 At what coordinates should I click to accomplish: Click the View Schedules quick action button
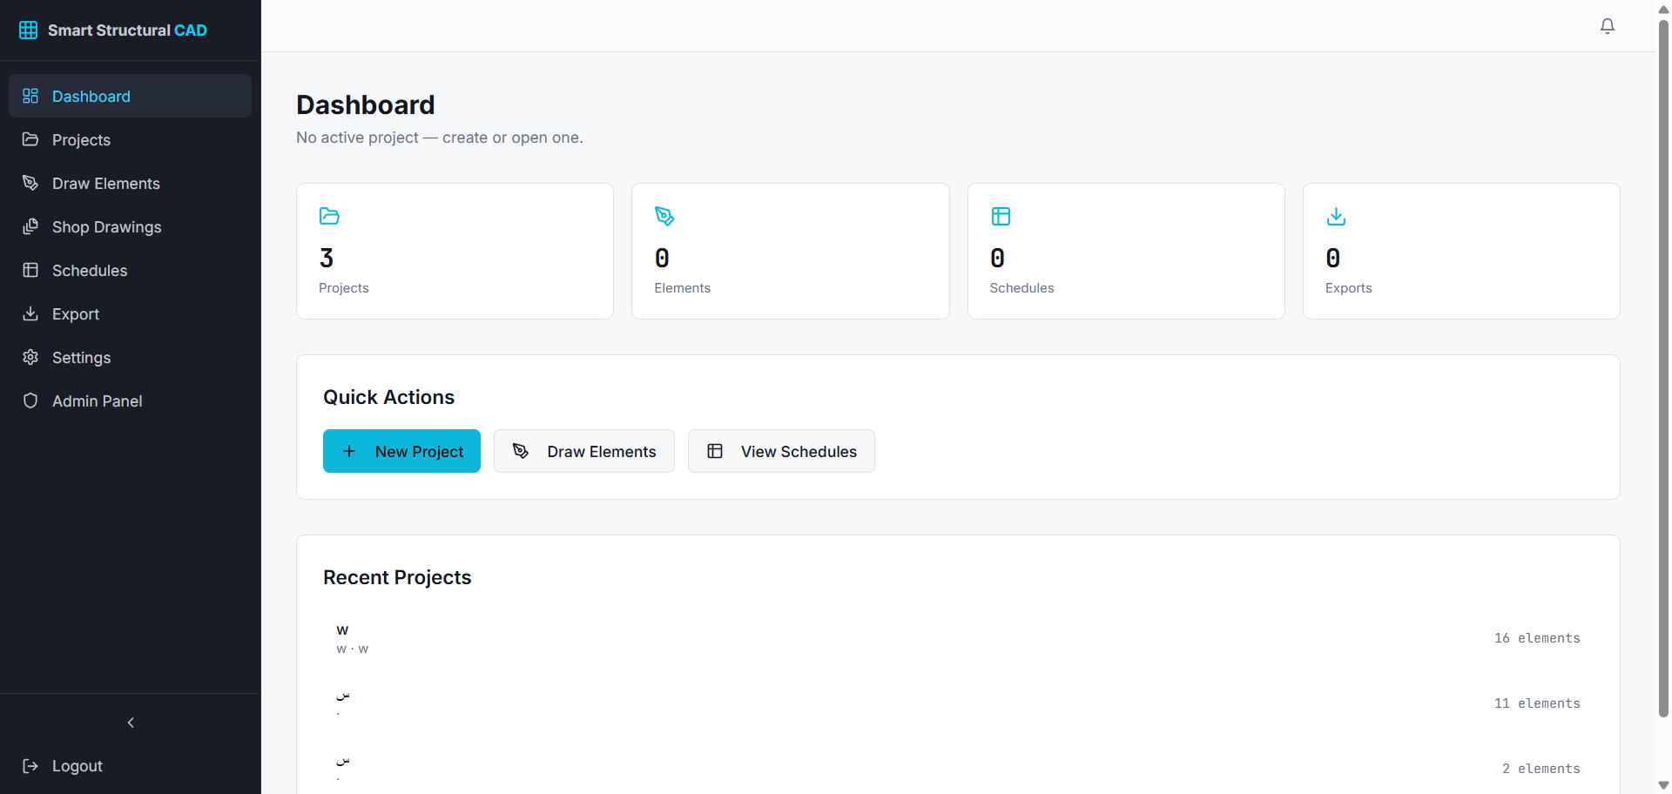point(781,451)
